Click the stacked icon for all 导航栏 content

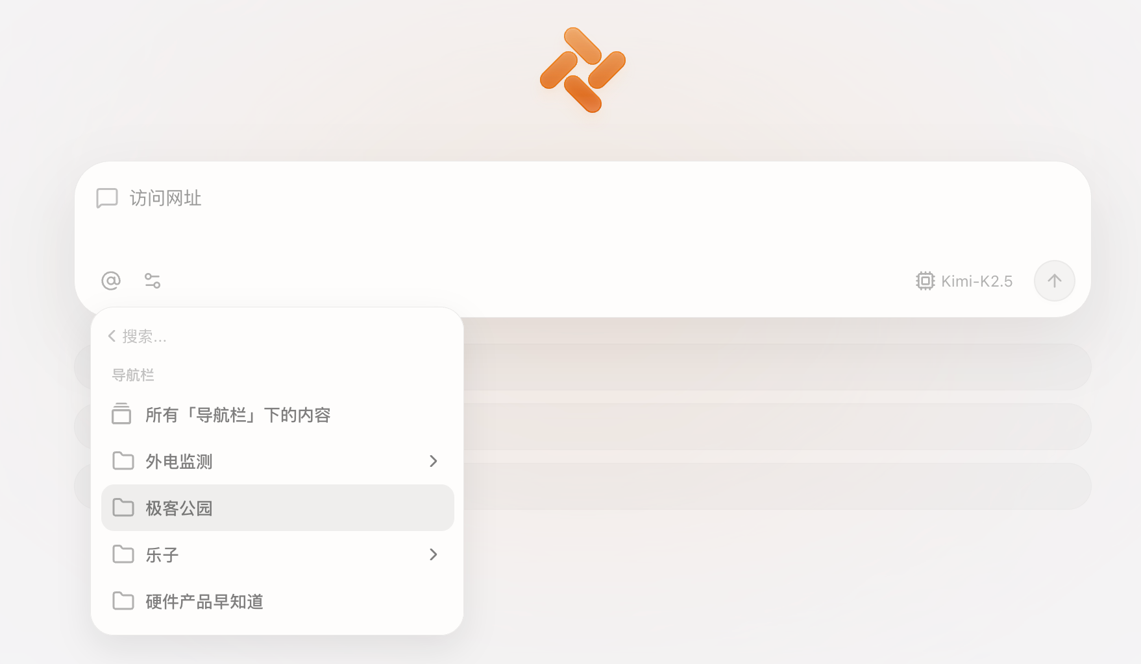click(x=121, y=414)
